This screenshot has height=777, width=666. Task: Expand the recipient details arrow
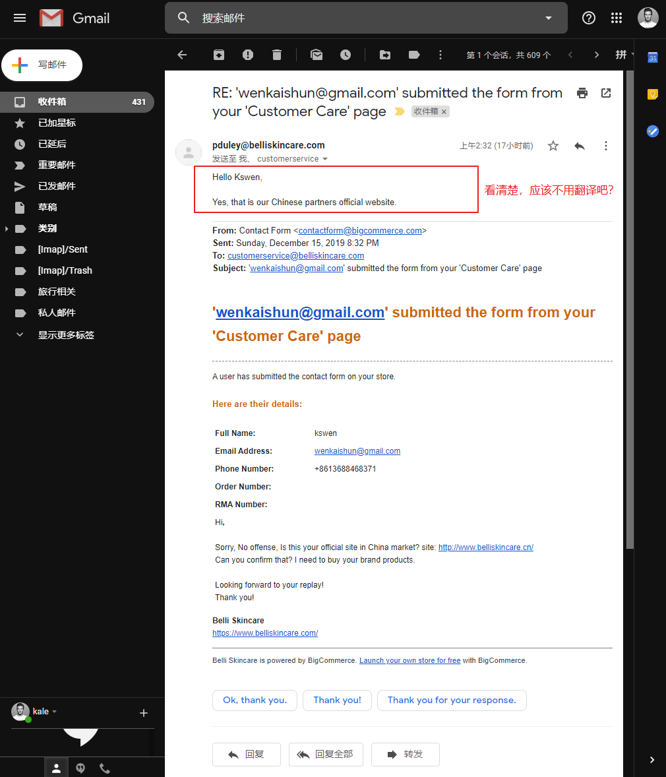[325, 159]
